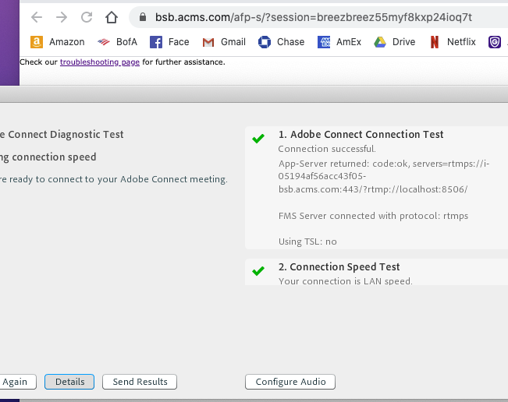The width and height of the screenshot is (508, 402).
Task: Open the Drive bookmark
Action: coord(395,42)
